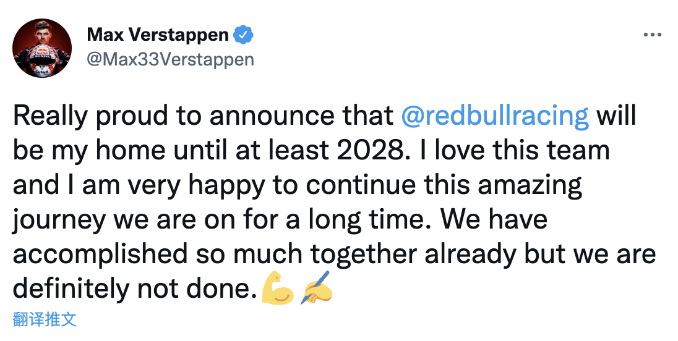Open the @Max33Verstappen handle

tap(170, 59)
